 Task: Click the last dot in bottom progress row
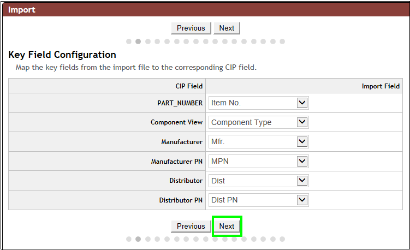point(282,239)
